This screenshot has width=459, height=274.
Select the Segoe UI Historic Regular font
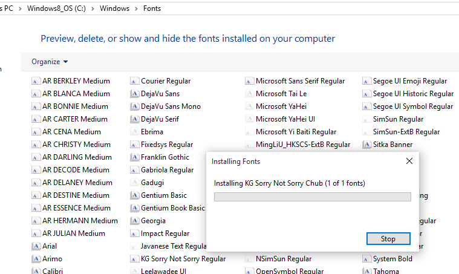413,94
